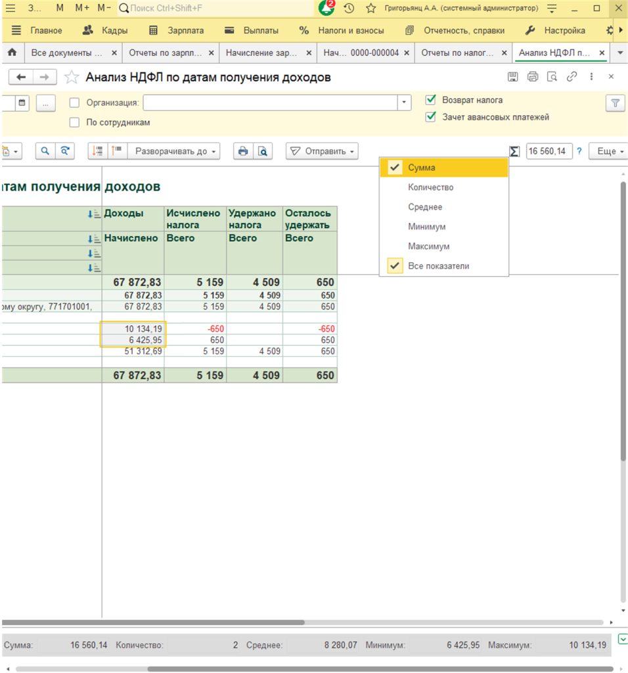Click the print preview icon next to print

pos(263,151)
